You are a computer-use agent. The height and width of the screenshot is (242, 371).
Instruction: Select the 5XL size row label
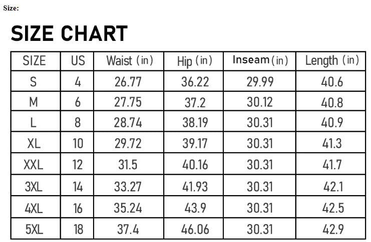34,230
